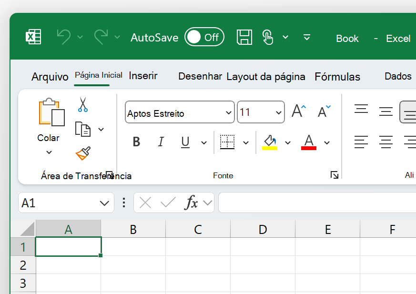This screenshot has height=294, width=416.
Task: Align text to the left
Action: point(361,142)
